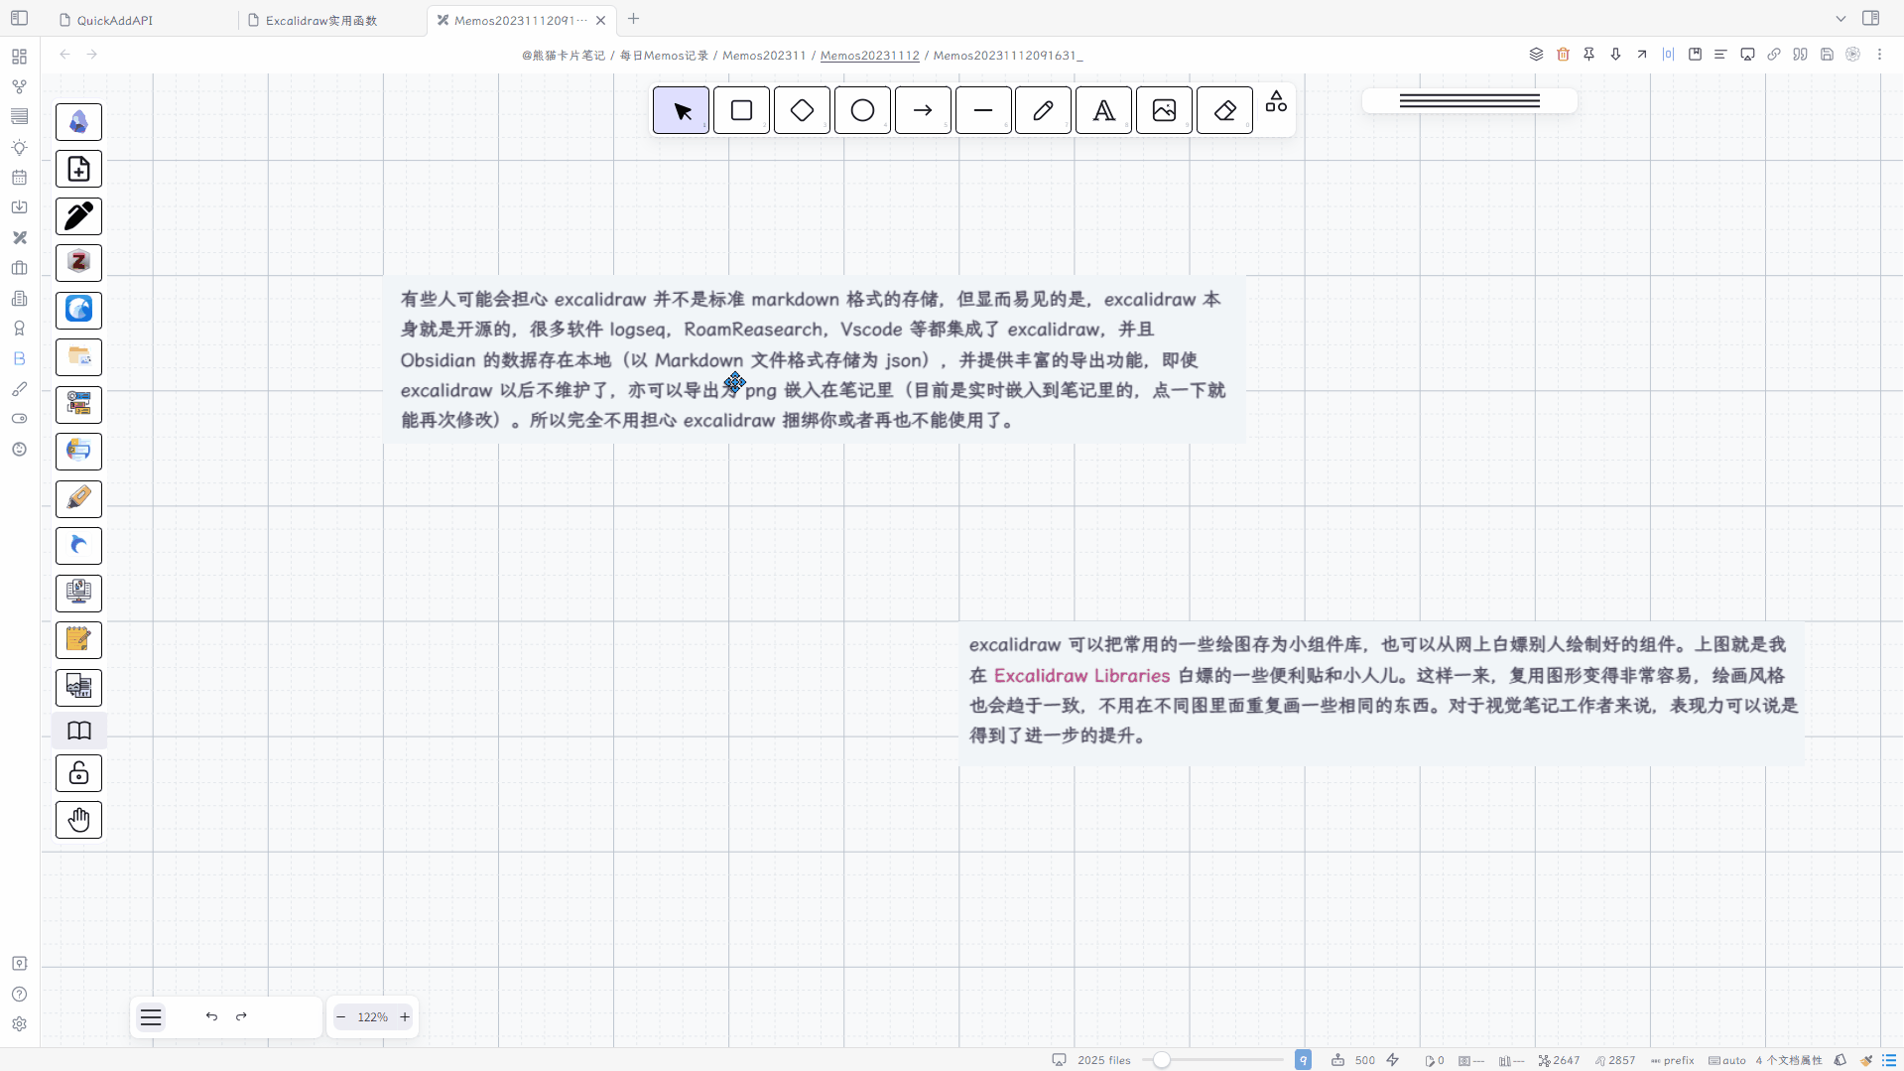The width and height of the screenshot is (1904, 1071).
Task: Expand the tab list dropdown chevron
Action: click(x=1841, y=19)
